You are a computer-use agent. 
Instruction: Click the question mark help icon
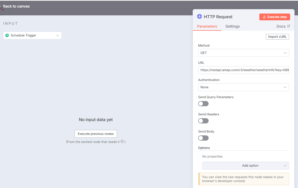click(x=122, y=142)
